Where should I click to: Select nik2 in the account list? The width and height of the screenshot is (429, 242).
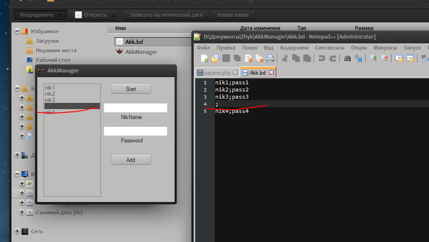click(x=50, y=94)
